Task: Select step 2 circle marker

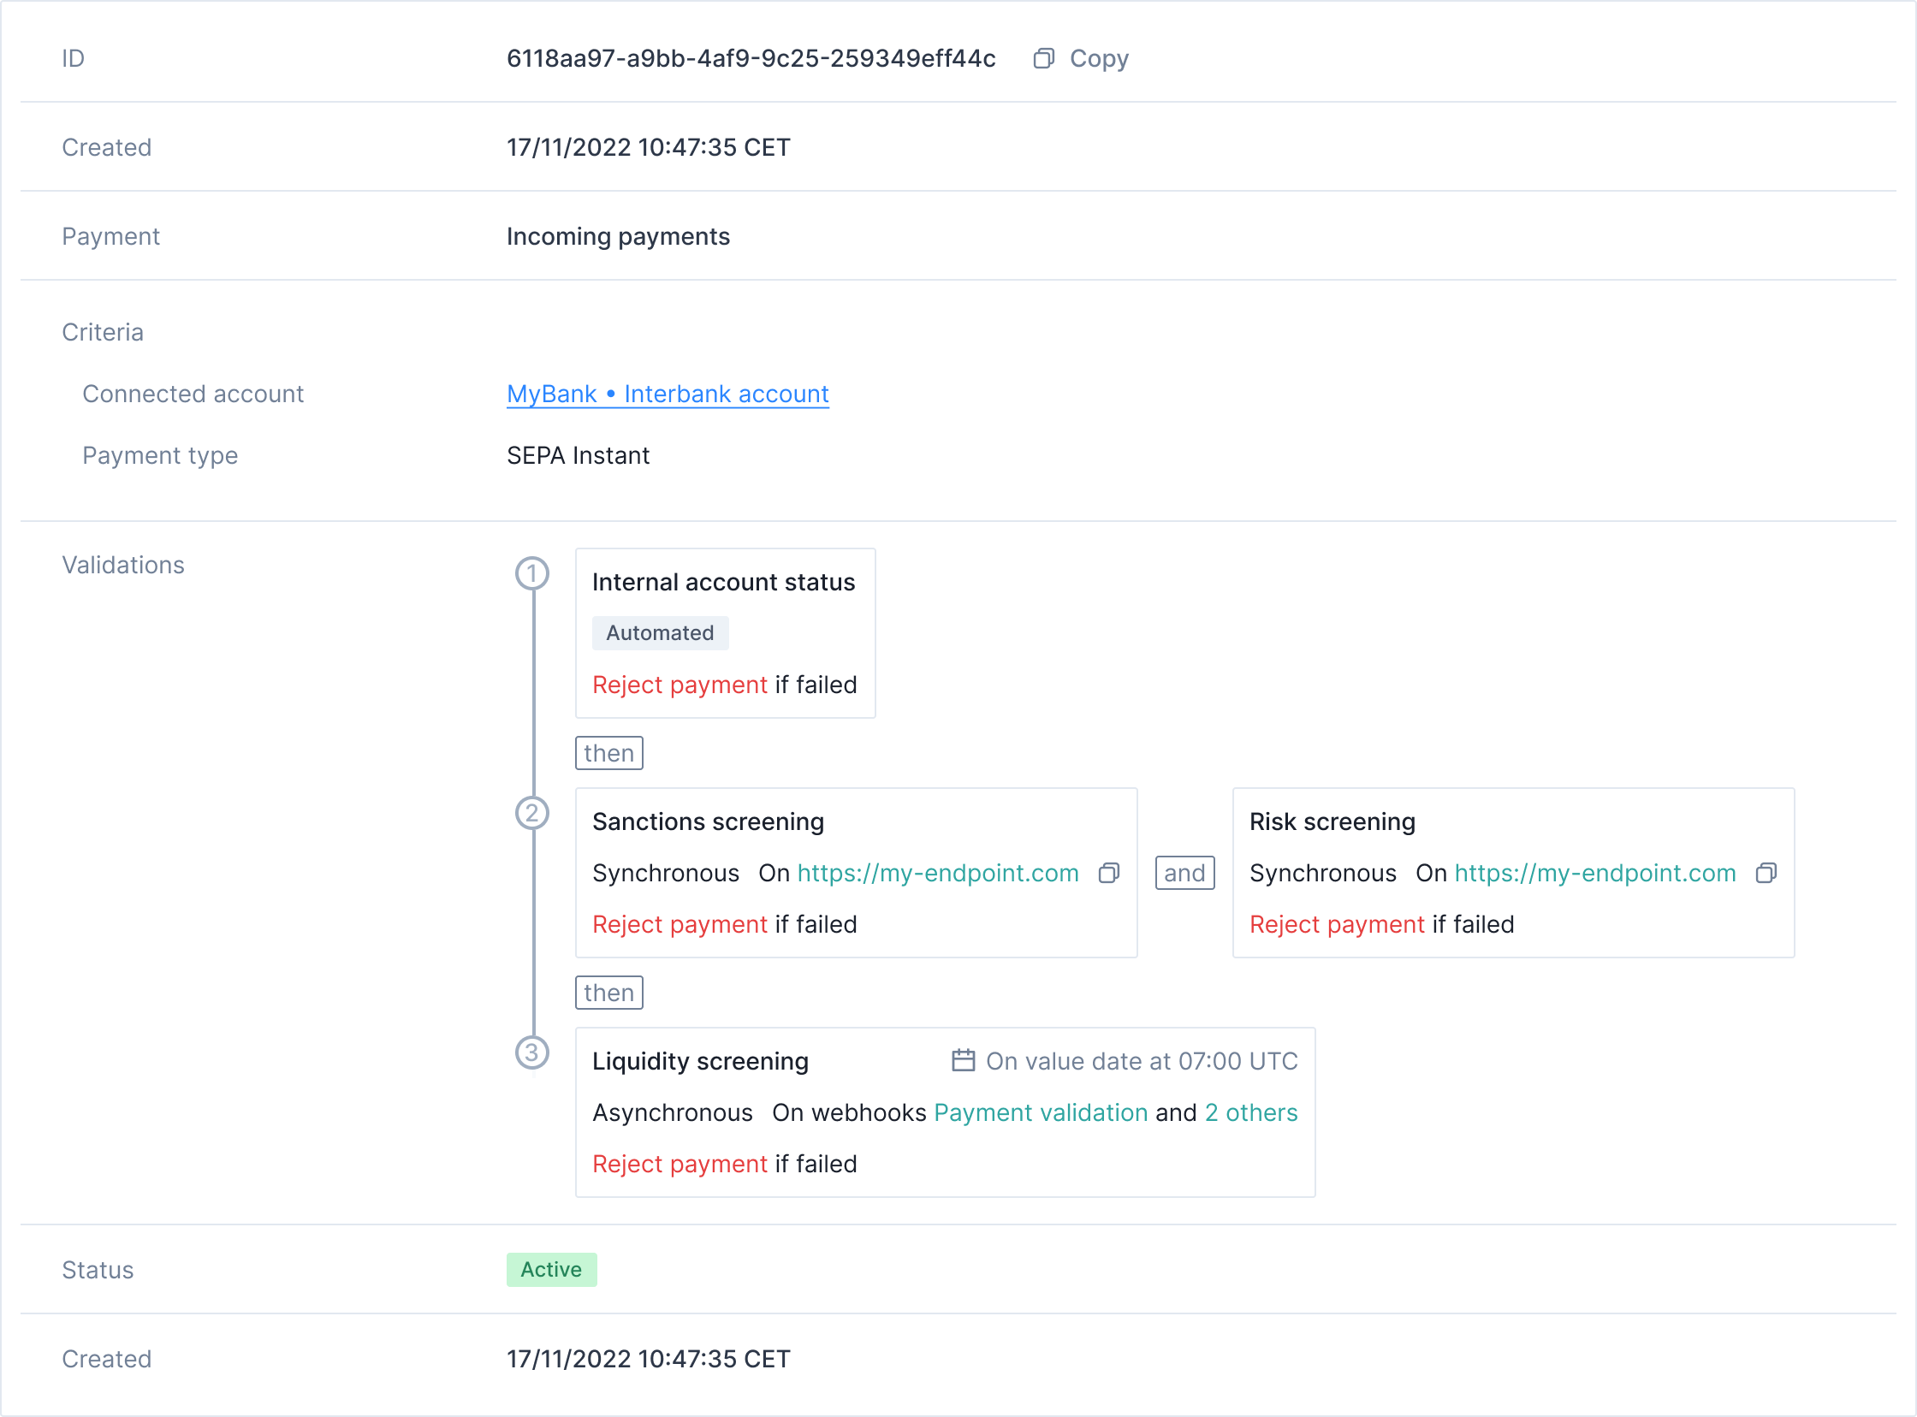Action: [x=531, y=813]
